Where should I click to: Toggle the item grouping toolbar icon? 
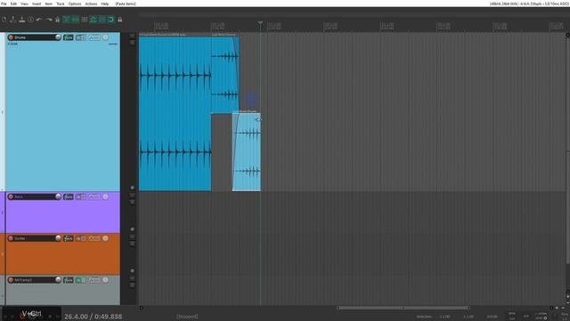[x=75, y=20]
